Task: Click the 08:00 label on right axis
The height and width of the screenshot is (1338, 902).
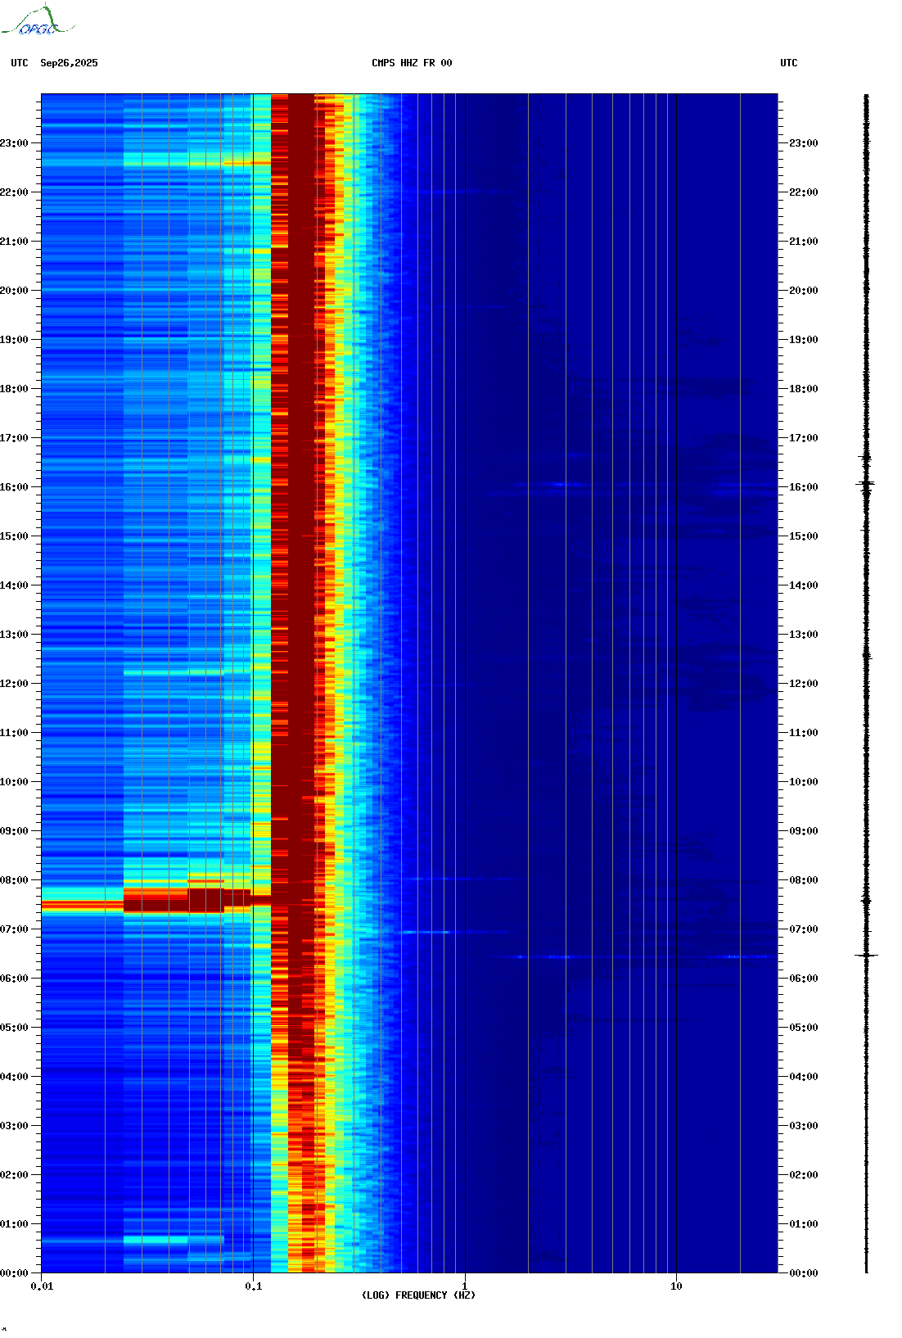Action: click(x=803, y=880)
